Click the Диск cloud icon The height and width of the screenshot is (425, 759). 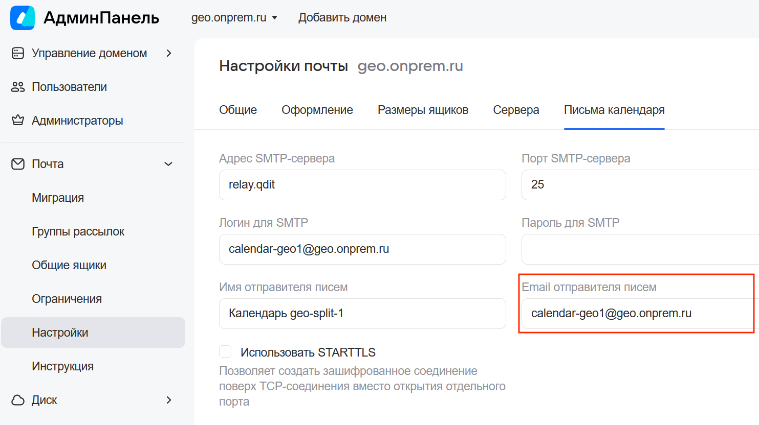click(18, 400)
